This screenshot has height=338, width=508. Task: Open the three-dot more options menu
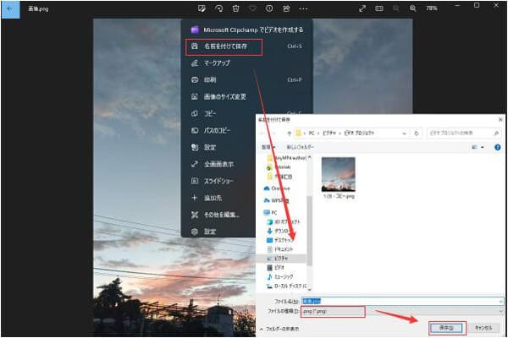[302, 8]
